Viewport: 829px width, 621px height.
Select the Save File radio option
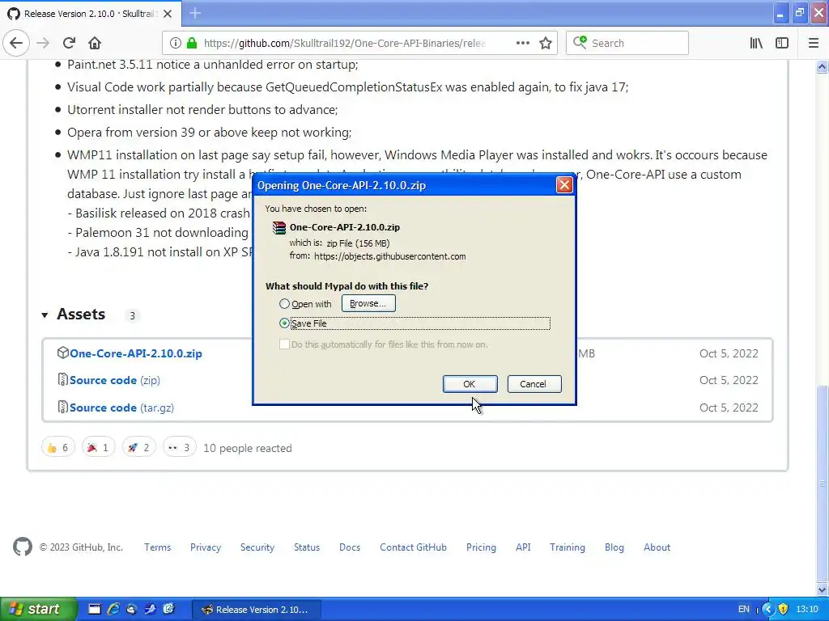coord(284,323)
